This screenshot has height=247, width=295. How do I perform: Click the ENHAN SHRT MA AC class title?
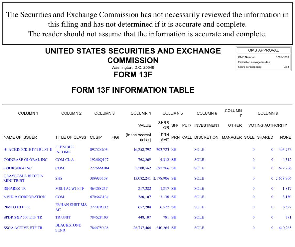pyautogui.click(x=71, y=207)
